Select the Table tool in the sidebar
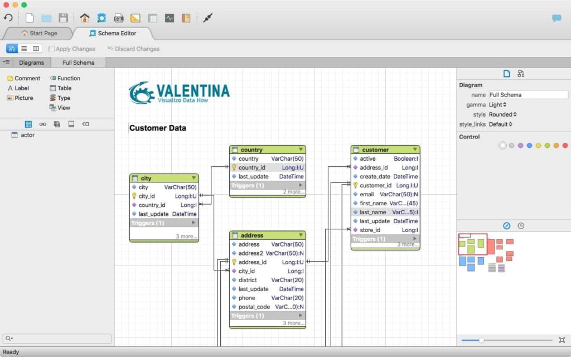Image resolution: width=571 pixels, height=357 pixels. click(x=61, y=88)
